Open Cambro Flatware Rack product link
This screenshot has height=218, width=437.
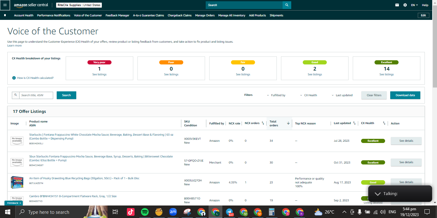[73, 196]
